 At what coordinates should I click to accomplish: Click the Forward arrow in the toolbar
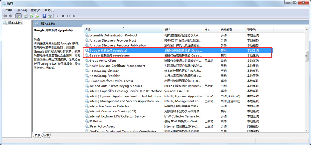tap(10, 16)
